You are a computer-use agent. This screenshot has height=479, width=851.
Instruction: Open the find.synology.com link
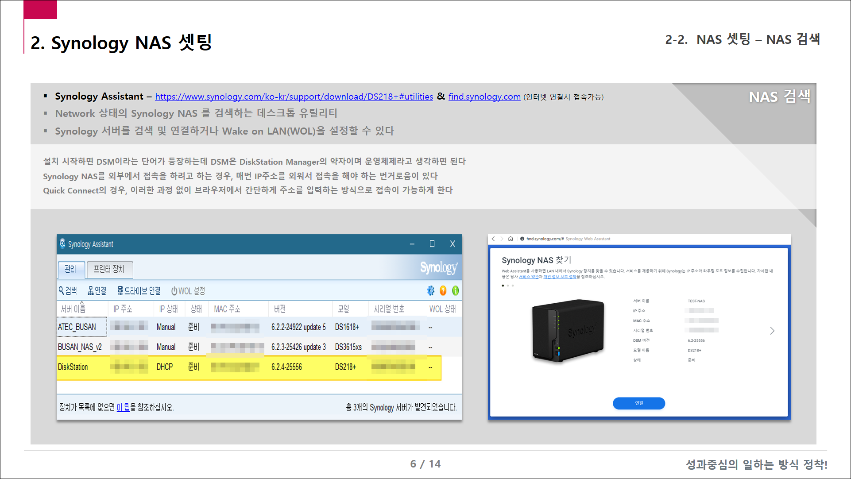[484, 97]
